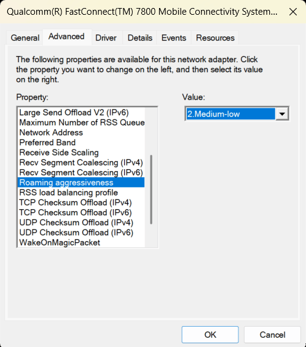306x347 pixels.
Task: Switch to the Events tab
Action: [x=174, y=38]
